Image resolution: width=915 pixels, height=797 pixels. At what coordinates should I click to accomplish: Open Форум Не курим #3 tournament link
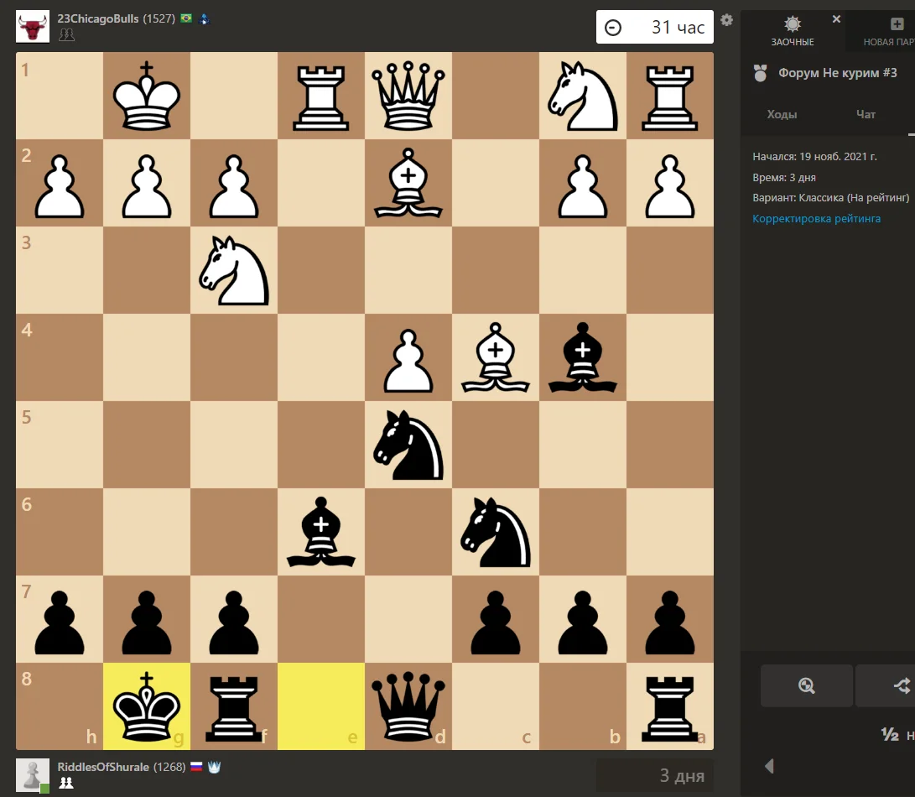(837, 73)
